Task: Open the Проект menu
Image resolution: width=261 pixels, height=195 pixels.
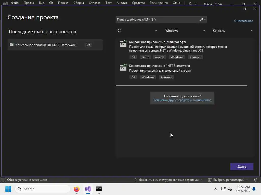Action: coord(63,3)
